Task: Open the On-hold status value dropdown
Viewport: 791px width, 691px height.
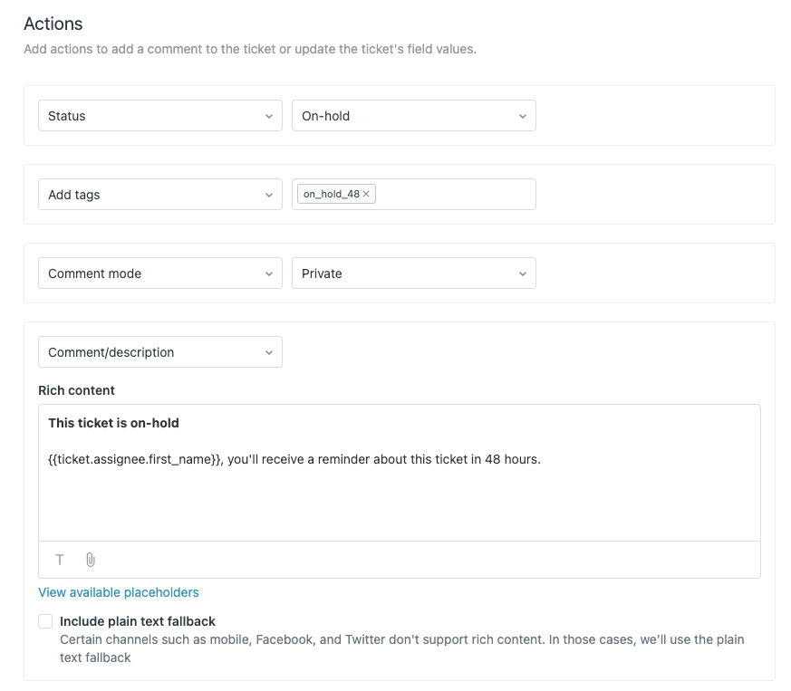Action: coord(414,116)
